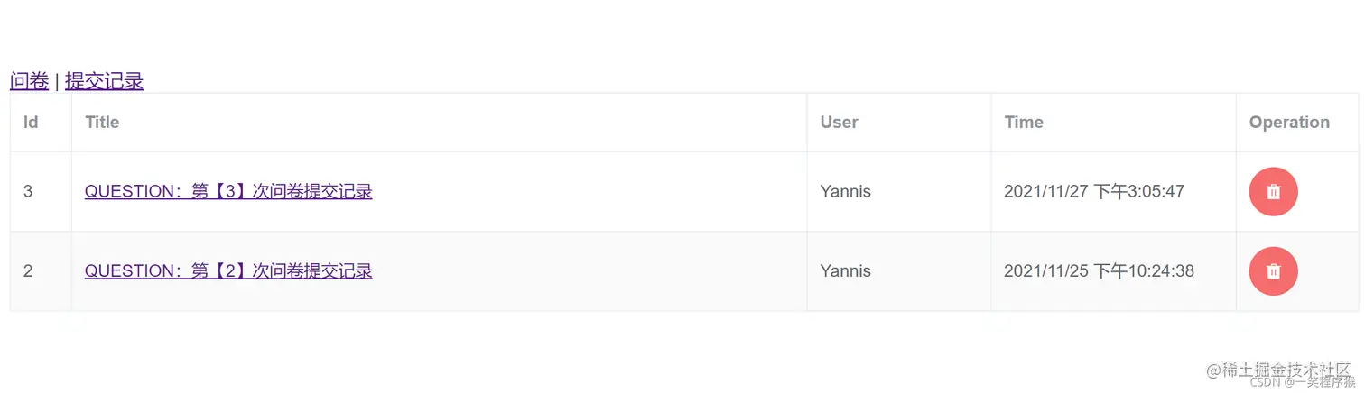This screenshot has width=1365, height=393.
Task: Select the Operation column header
Action: tap(1289, 123)
